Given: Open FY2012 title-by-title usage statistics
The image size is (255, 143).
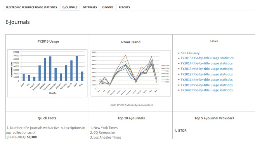Looking at the screenshot, I should point(207,74).
